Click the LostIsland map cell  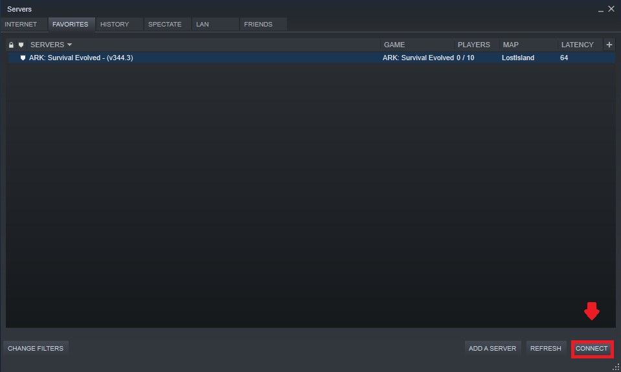[x=518, y=58]
